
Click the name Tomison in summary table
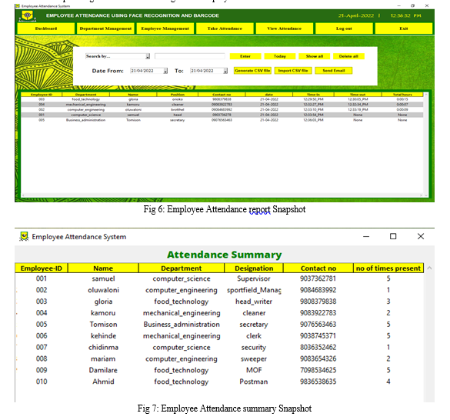103,325
